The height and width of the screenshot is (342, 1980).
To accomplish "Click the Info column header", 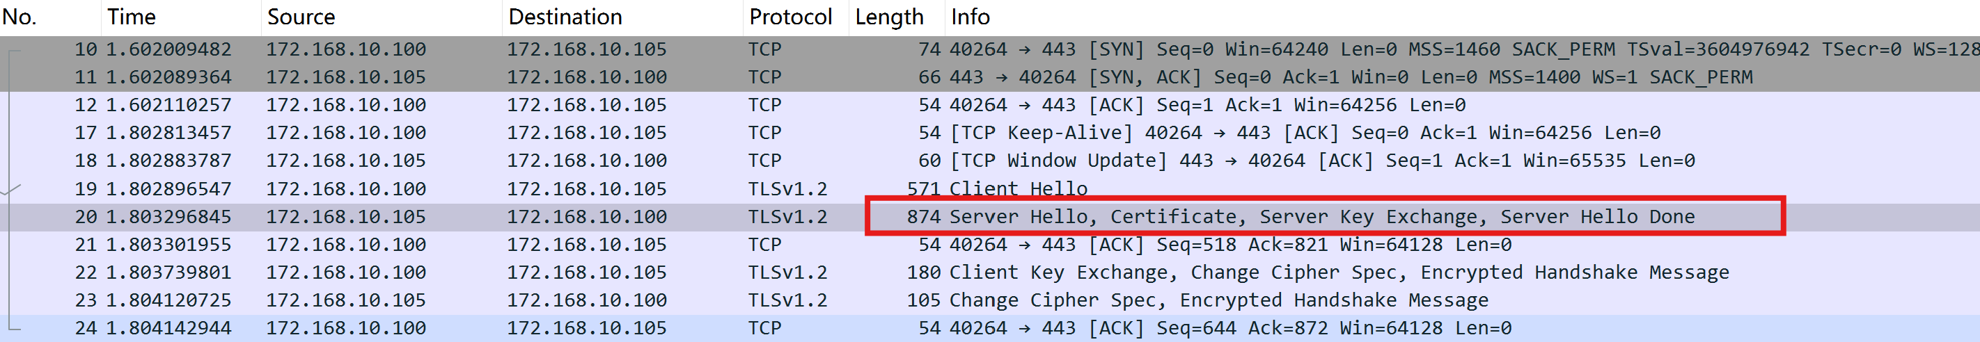I will coord(970,17).
